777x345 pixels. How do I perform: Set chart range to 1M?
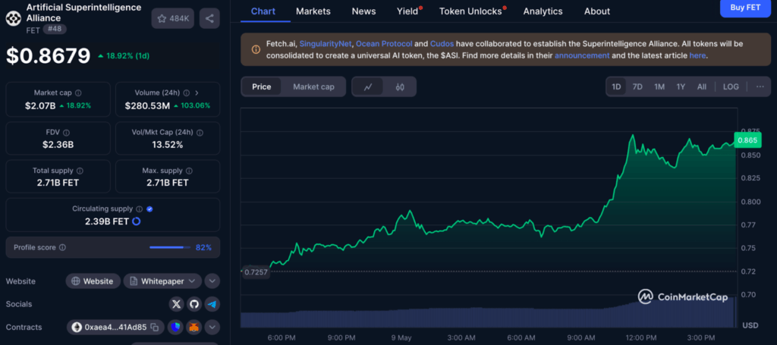[659, 86]
